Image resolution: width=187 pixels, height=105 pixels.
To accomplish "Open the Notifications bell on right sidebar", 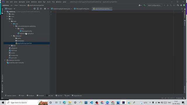I will click(x=185, y=9).
